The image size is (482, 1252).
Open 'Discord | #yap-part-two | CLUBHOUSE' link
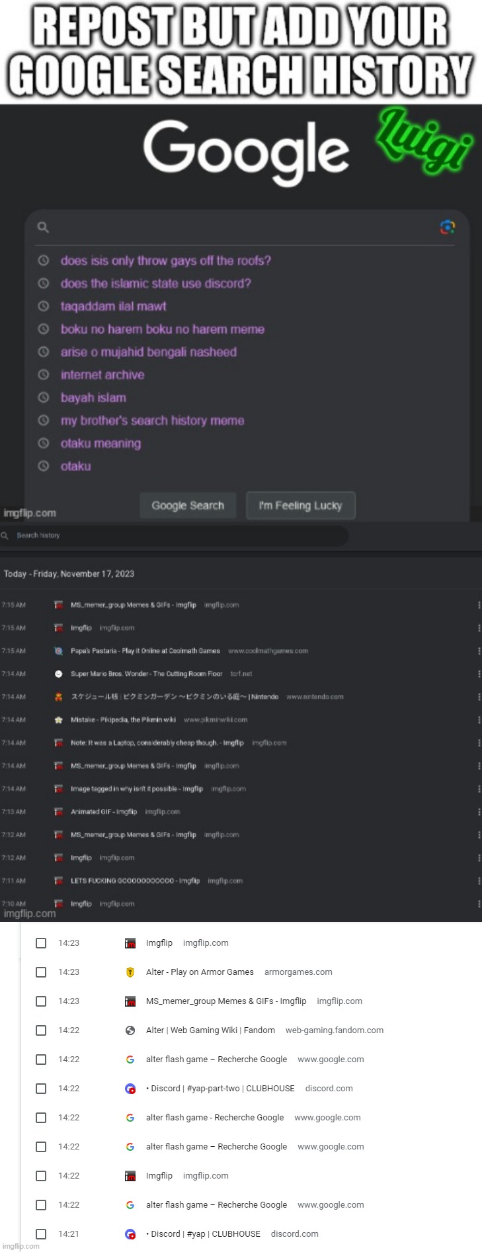click(x=220, y=1089)
